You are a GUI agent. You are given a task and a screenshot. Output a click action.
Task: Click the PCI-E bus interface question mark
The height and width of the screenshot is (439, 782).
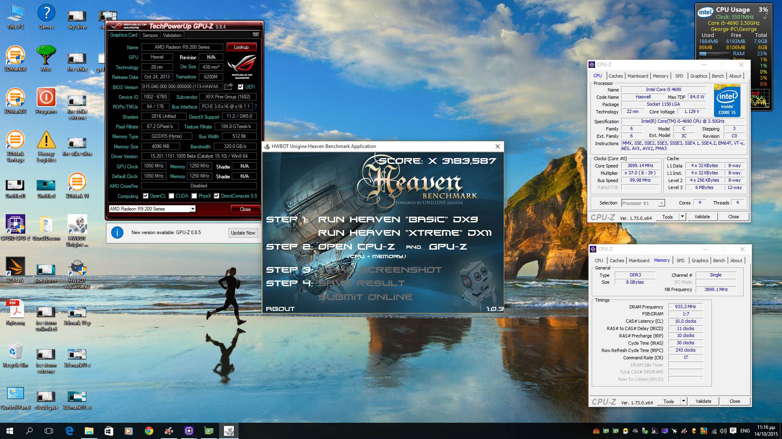[x=255, y=106]
